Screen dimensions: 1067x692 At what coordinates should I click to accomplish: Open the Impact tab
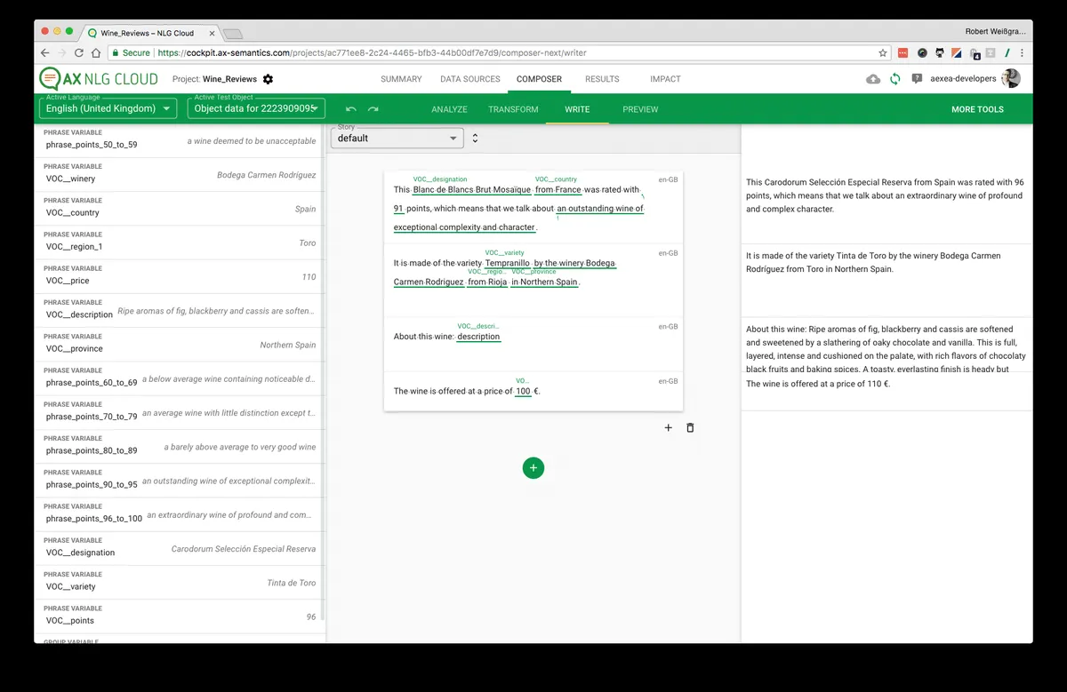tap(665, 79)
